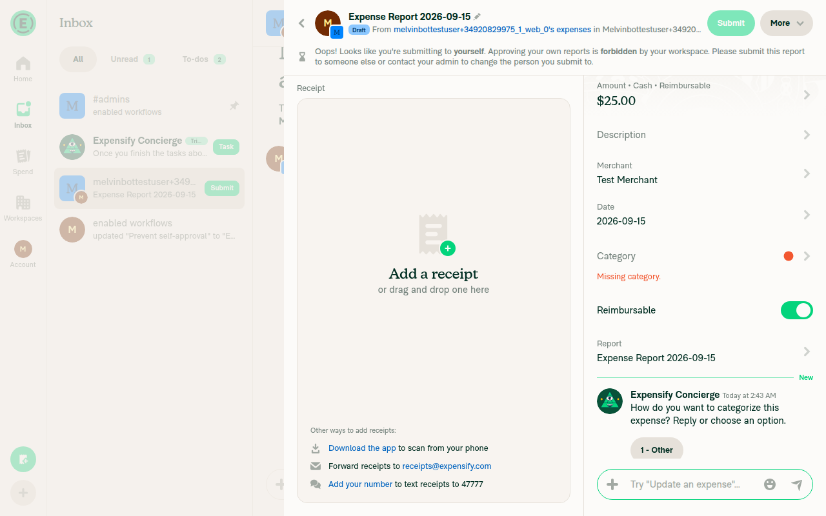Click plus attachment icon in composer
This screenshot has height=516, width=826.
coord(613,484)
